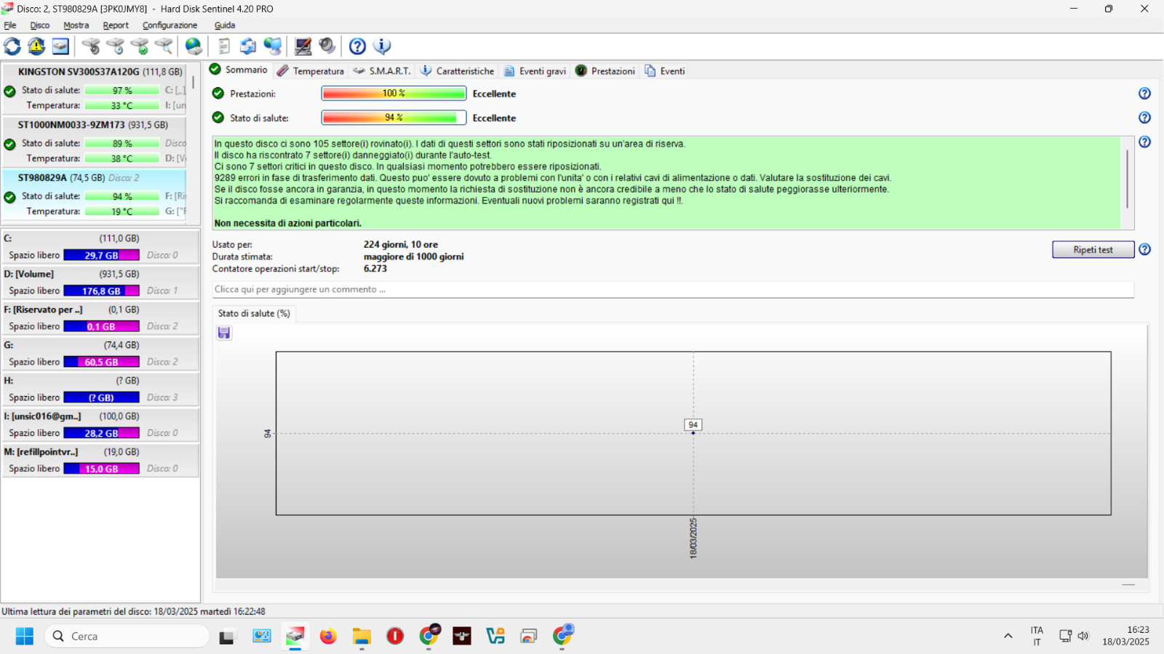Click the C: 29,7 GB free space bar
Screen dimensions: 1164x654
pos(101,255)
